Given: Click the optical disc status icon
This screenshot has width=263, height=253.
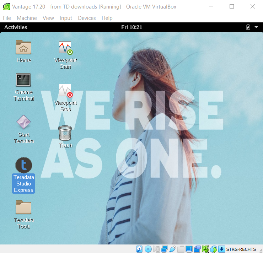Looking at the screenshot, I should tap(148, 249).
